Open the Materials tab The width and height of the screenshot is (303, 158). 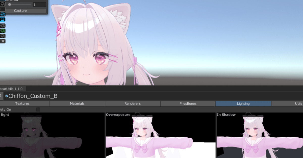[x=77, y=103]
